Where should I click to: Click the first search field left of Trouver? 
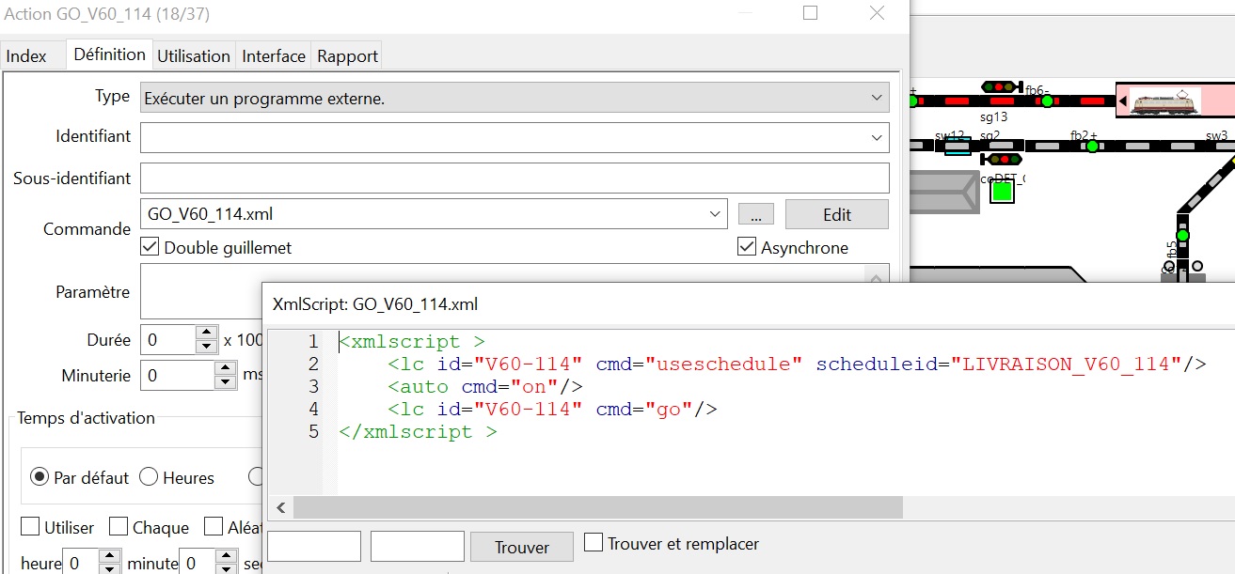(314, 546)
